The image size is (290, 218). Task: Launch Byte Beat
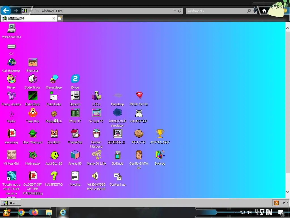33,96
